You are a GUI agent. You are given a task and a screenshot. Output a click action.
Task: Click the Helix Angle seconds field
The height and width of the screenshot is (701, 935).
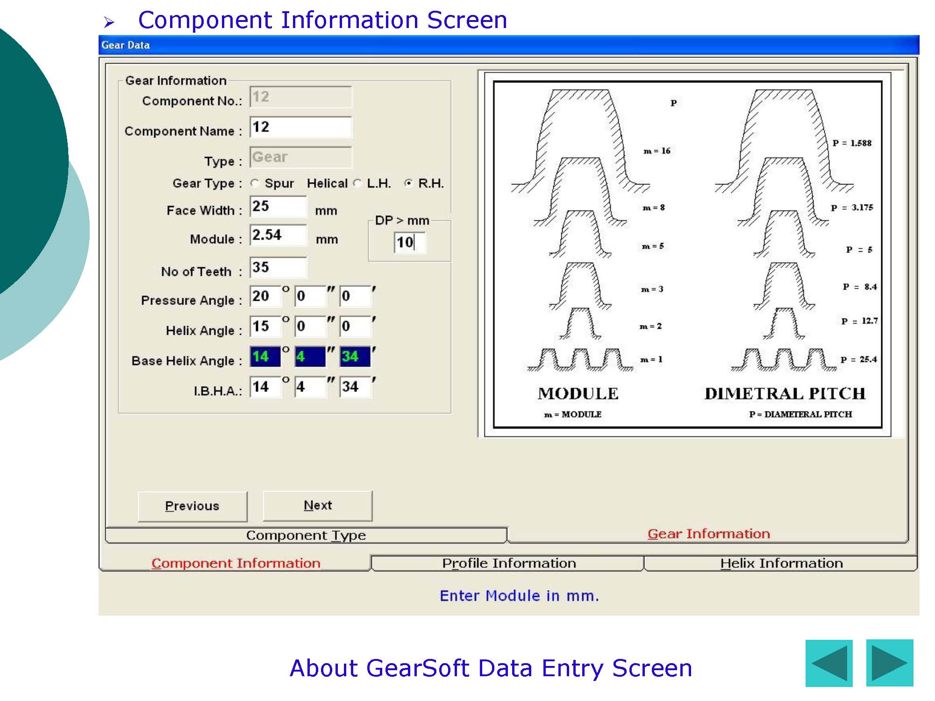(355, 326)
